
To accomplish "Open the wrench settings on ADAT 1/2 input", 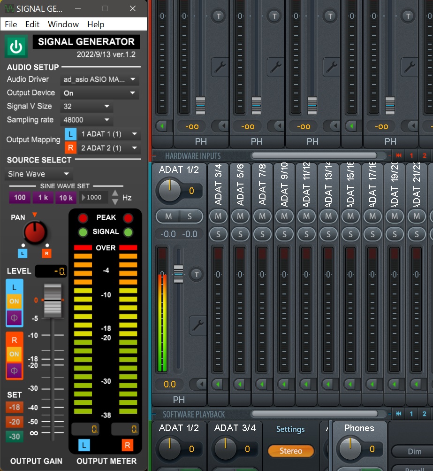I will tap(198, 325).
